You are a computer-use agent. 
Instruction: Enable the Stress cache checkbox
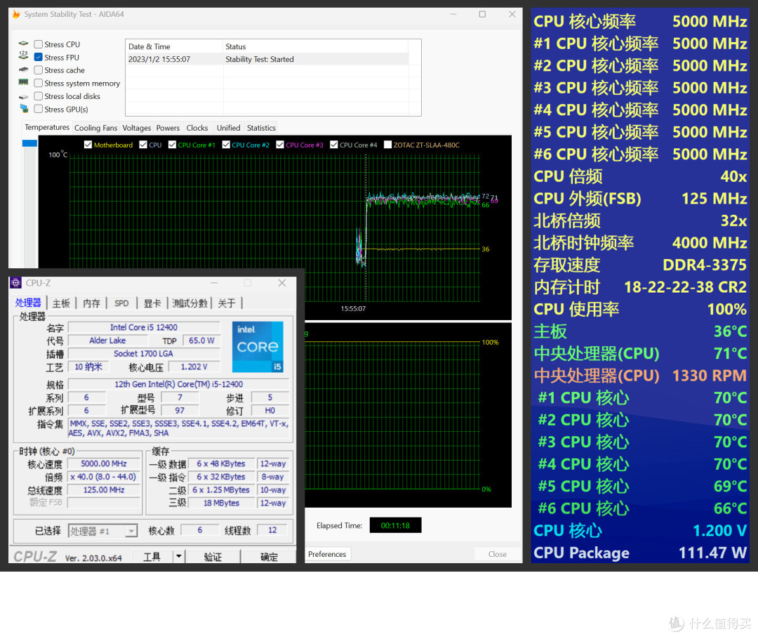(x=38, y=70)
